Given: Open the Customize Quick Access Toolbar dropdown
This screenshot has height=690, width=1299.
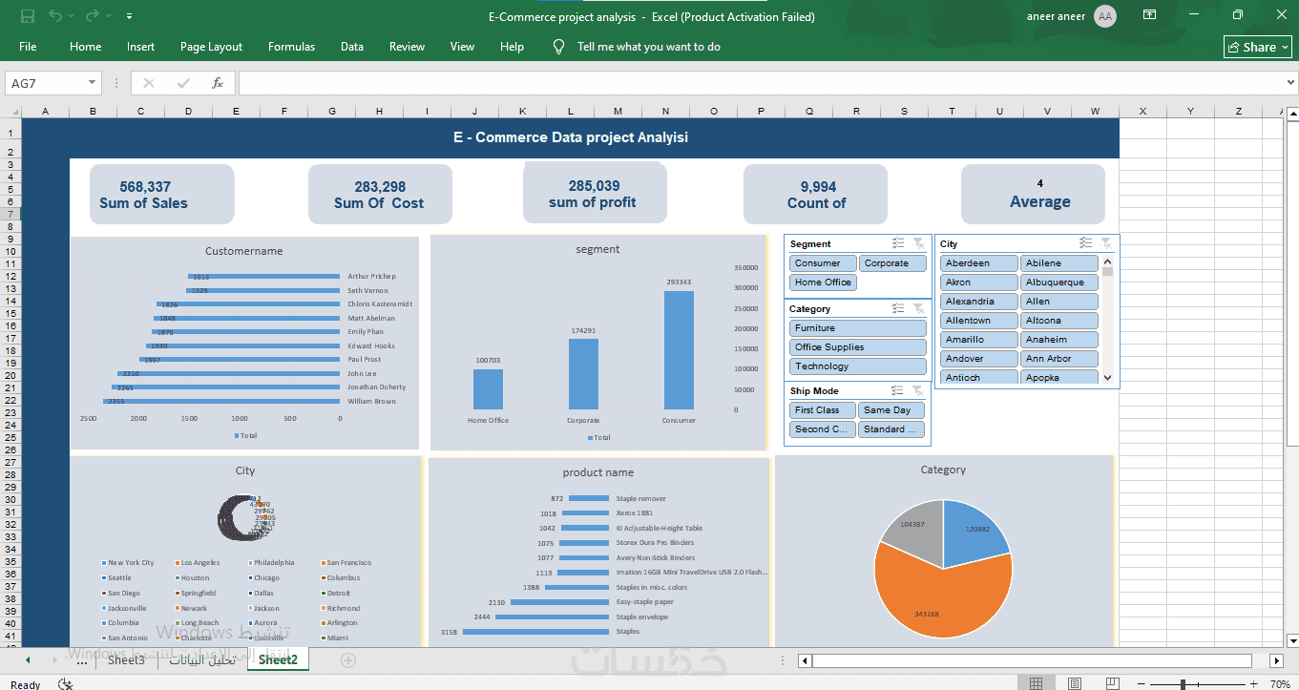Looking at the screenshot, I should pos(129,16).
